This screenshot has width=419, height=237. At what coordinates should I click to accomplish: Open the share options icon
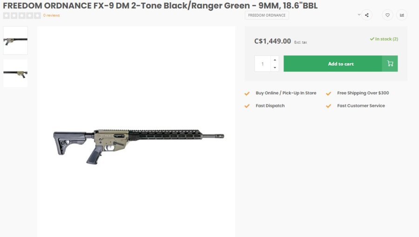[x=367, y=15]
